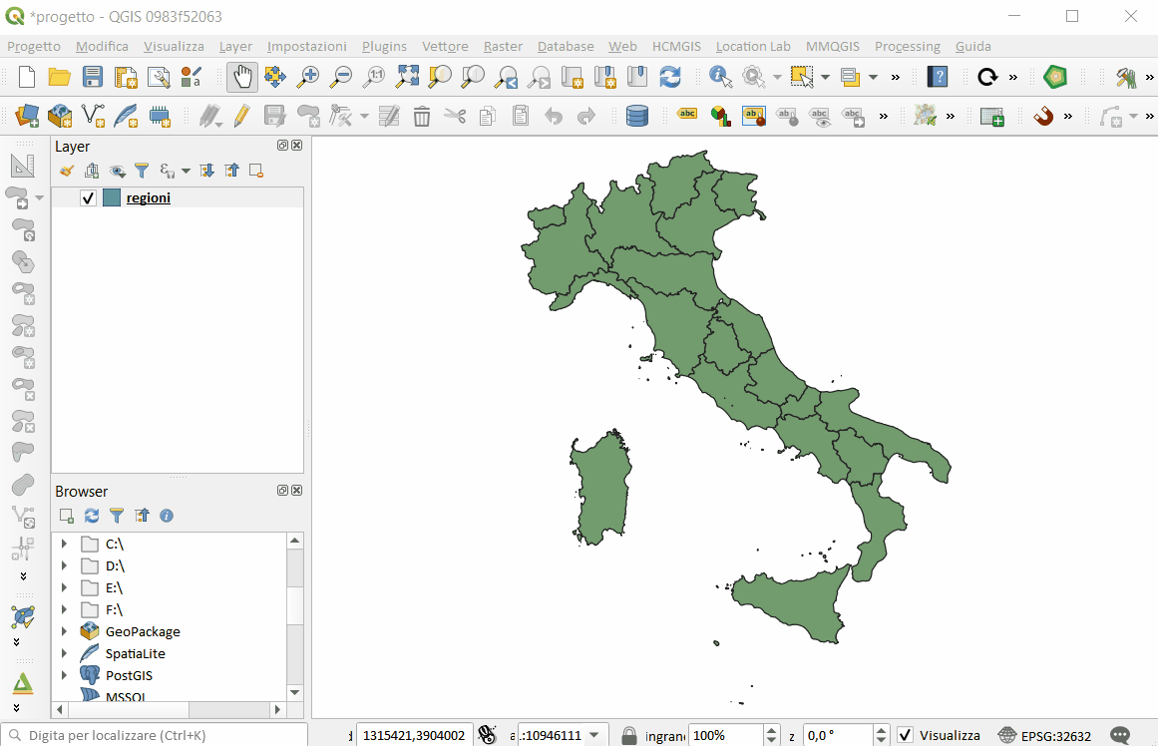
Task: Click the Refresh map canvas icon
Action: tap(670, 77)
